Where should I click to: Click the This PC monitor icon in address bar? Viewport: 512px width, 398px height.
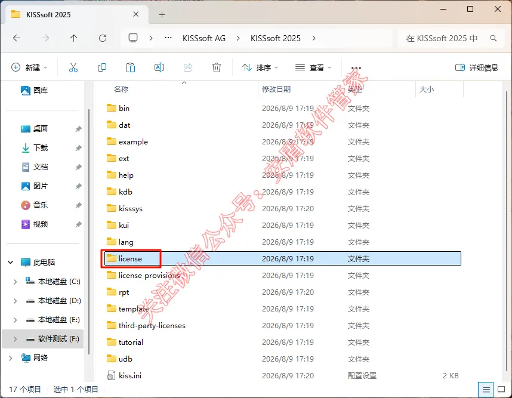tap(133, 38)
